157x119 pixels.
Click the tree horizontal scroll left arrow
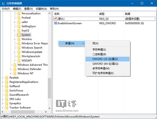pyautogui.click(x=3, y=112)
